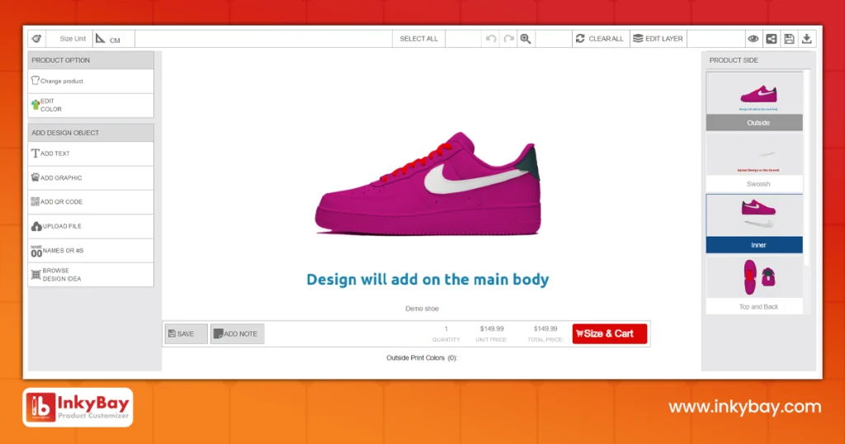Click the share icon in the top toolbar
The image size is (845, 444).
771,39
